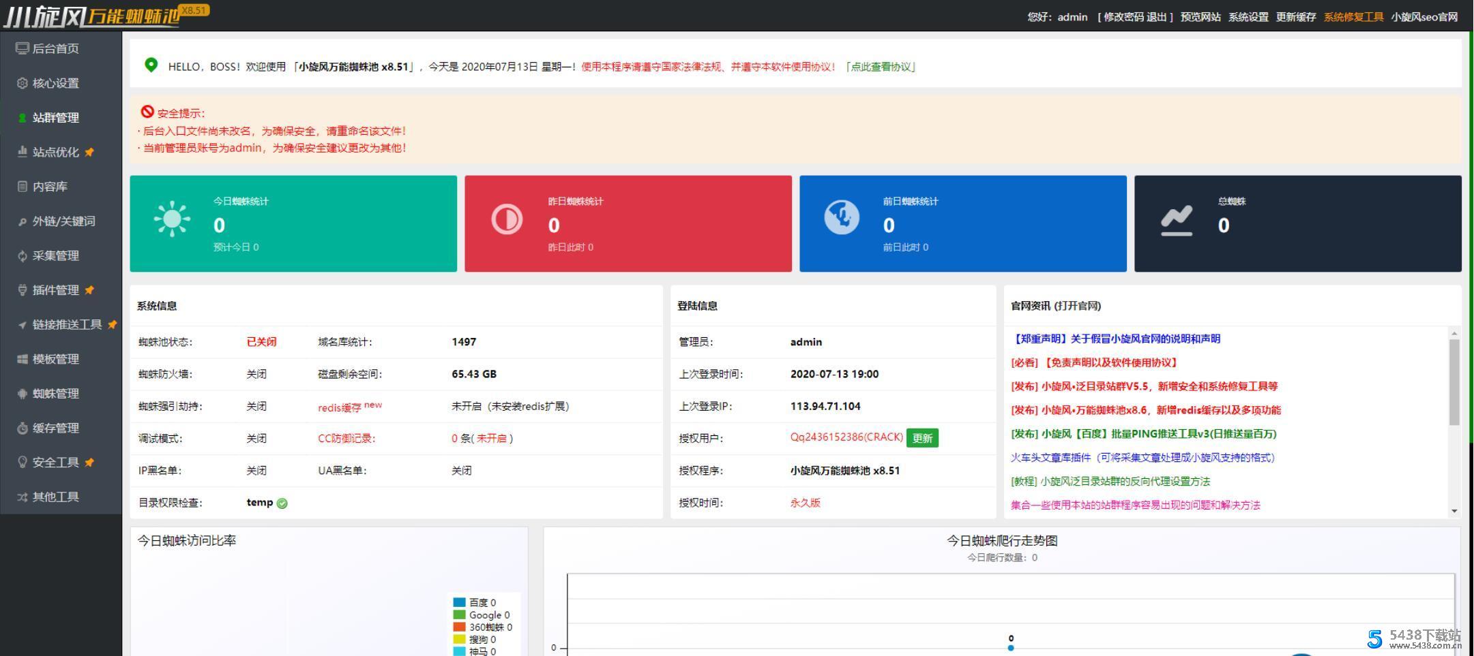Image resolution: width=1474 pixels, height=656 pixels.
Task: Select 更新缓存 in the top bar
Action: tap(1296, 17)
